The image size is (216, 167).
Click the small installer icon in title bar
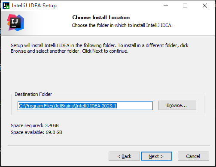[x=6, y=6]
